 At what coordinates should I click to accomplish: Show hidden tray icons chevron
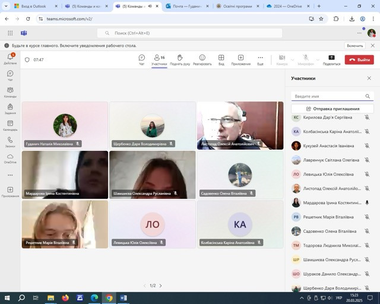coord(302,297)
